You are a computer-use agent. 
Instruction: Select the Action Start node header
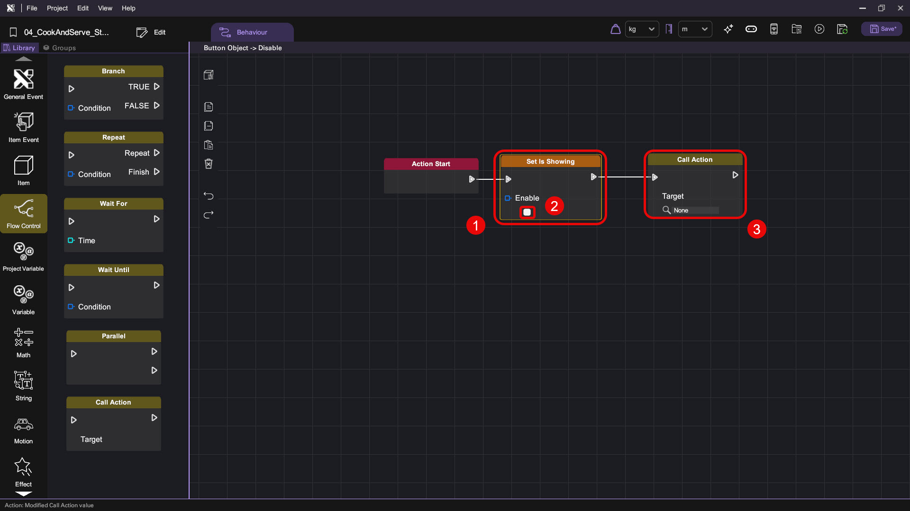pyautogui.click(x=431, y=164)
